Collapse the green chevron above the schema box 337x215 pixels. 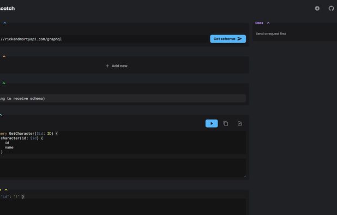click(4, 83)
